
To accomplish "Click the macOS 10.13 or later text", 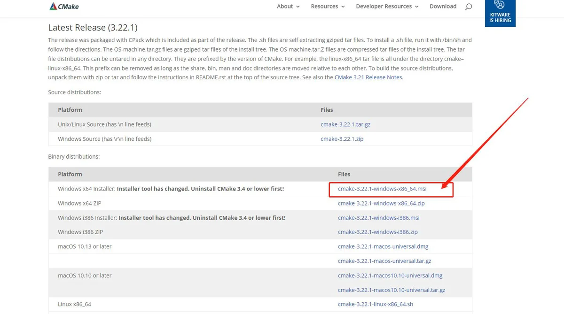I will click(x=85, y=246).
